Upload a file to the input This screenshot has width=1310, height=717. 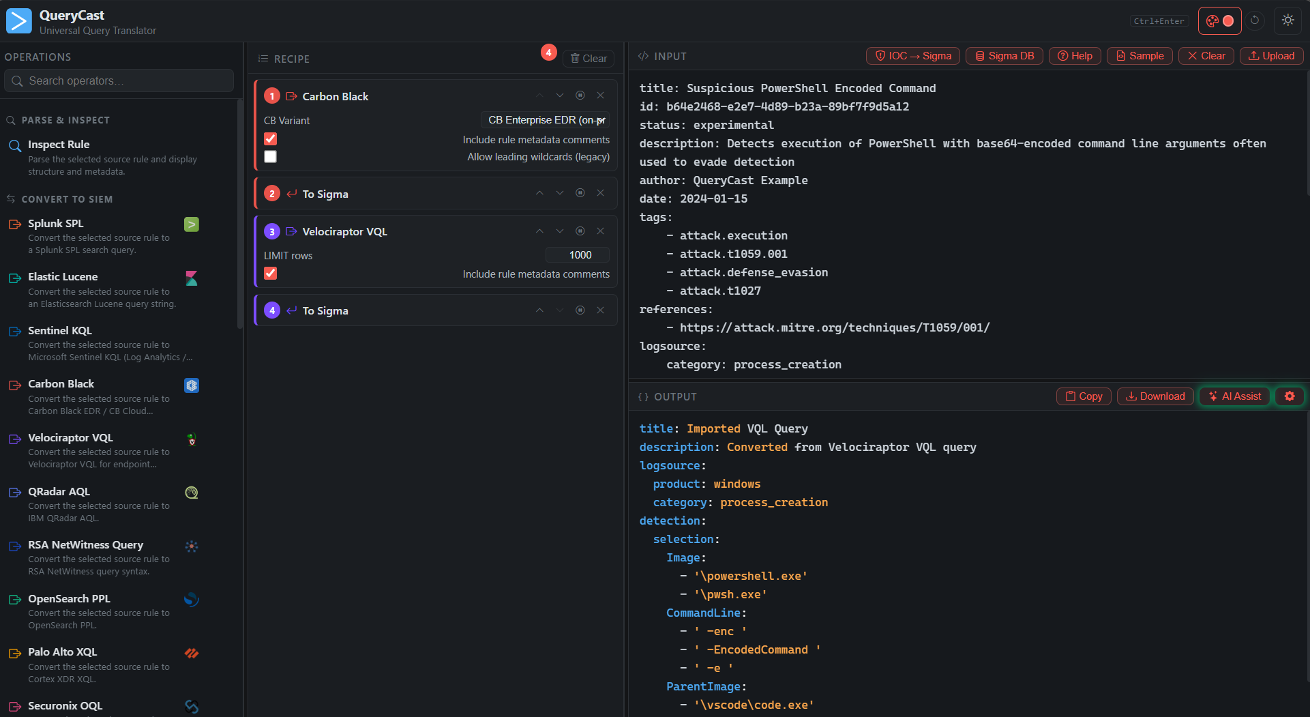coord(1271,56)
